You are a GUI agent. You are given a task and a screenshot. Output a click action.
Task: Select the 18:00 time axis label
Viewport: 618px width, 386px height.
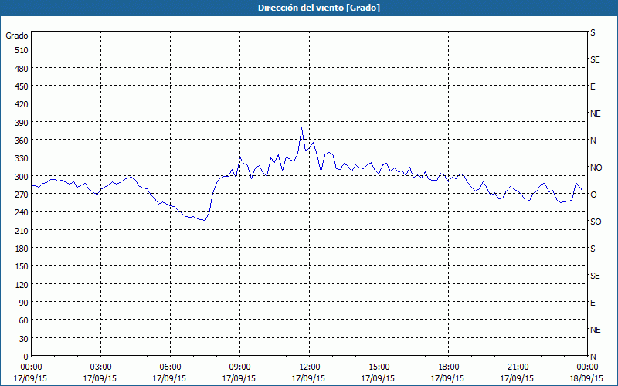coord(448,367)
